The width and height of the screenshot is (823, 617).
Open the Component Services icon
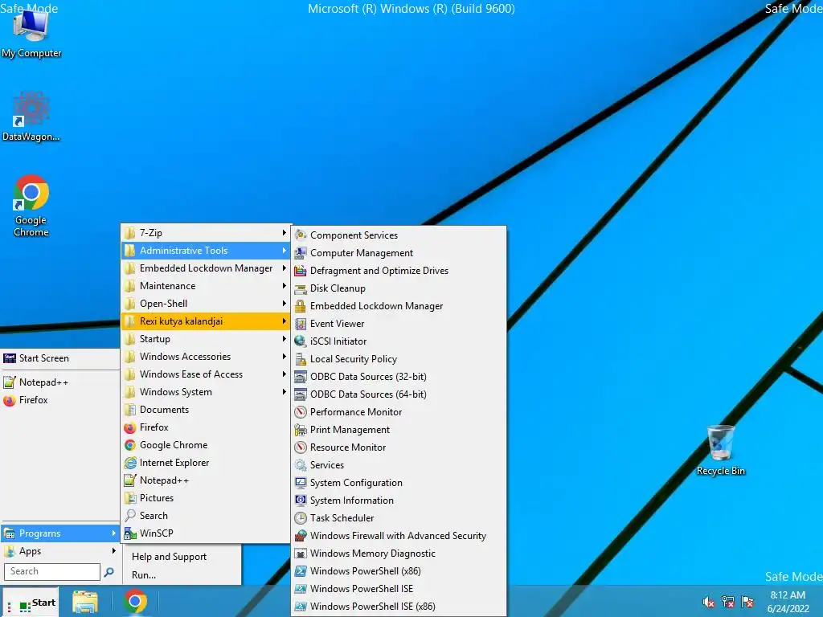(x=301, y=235)
